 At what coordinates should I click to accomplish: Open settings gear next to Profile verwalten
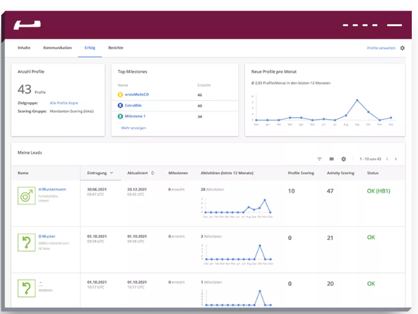pyautogui.click(x=402, y=48)
